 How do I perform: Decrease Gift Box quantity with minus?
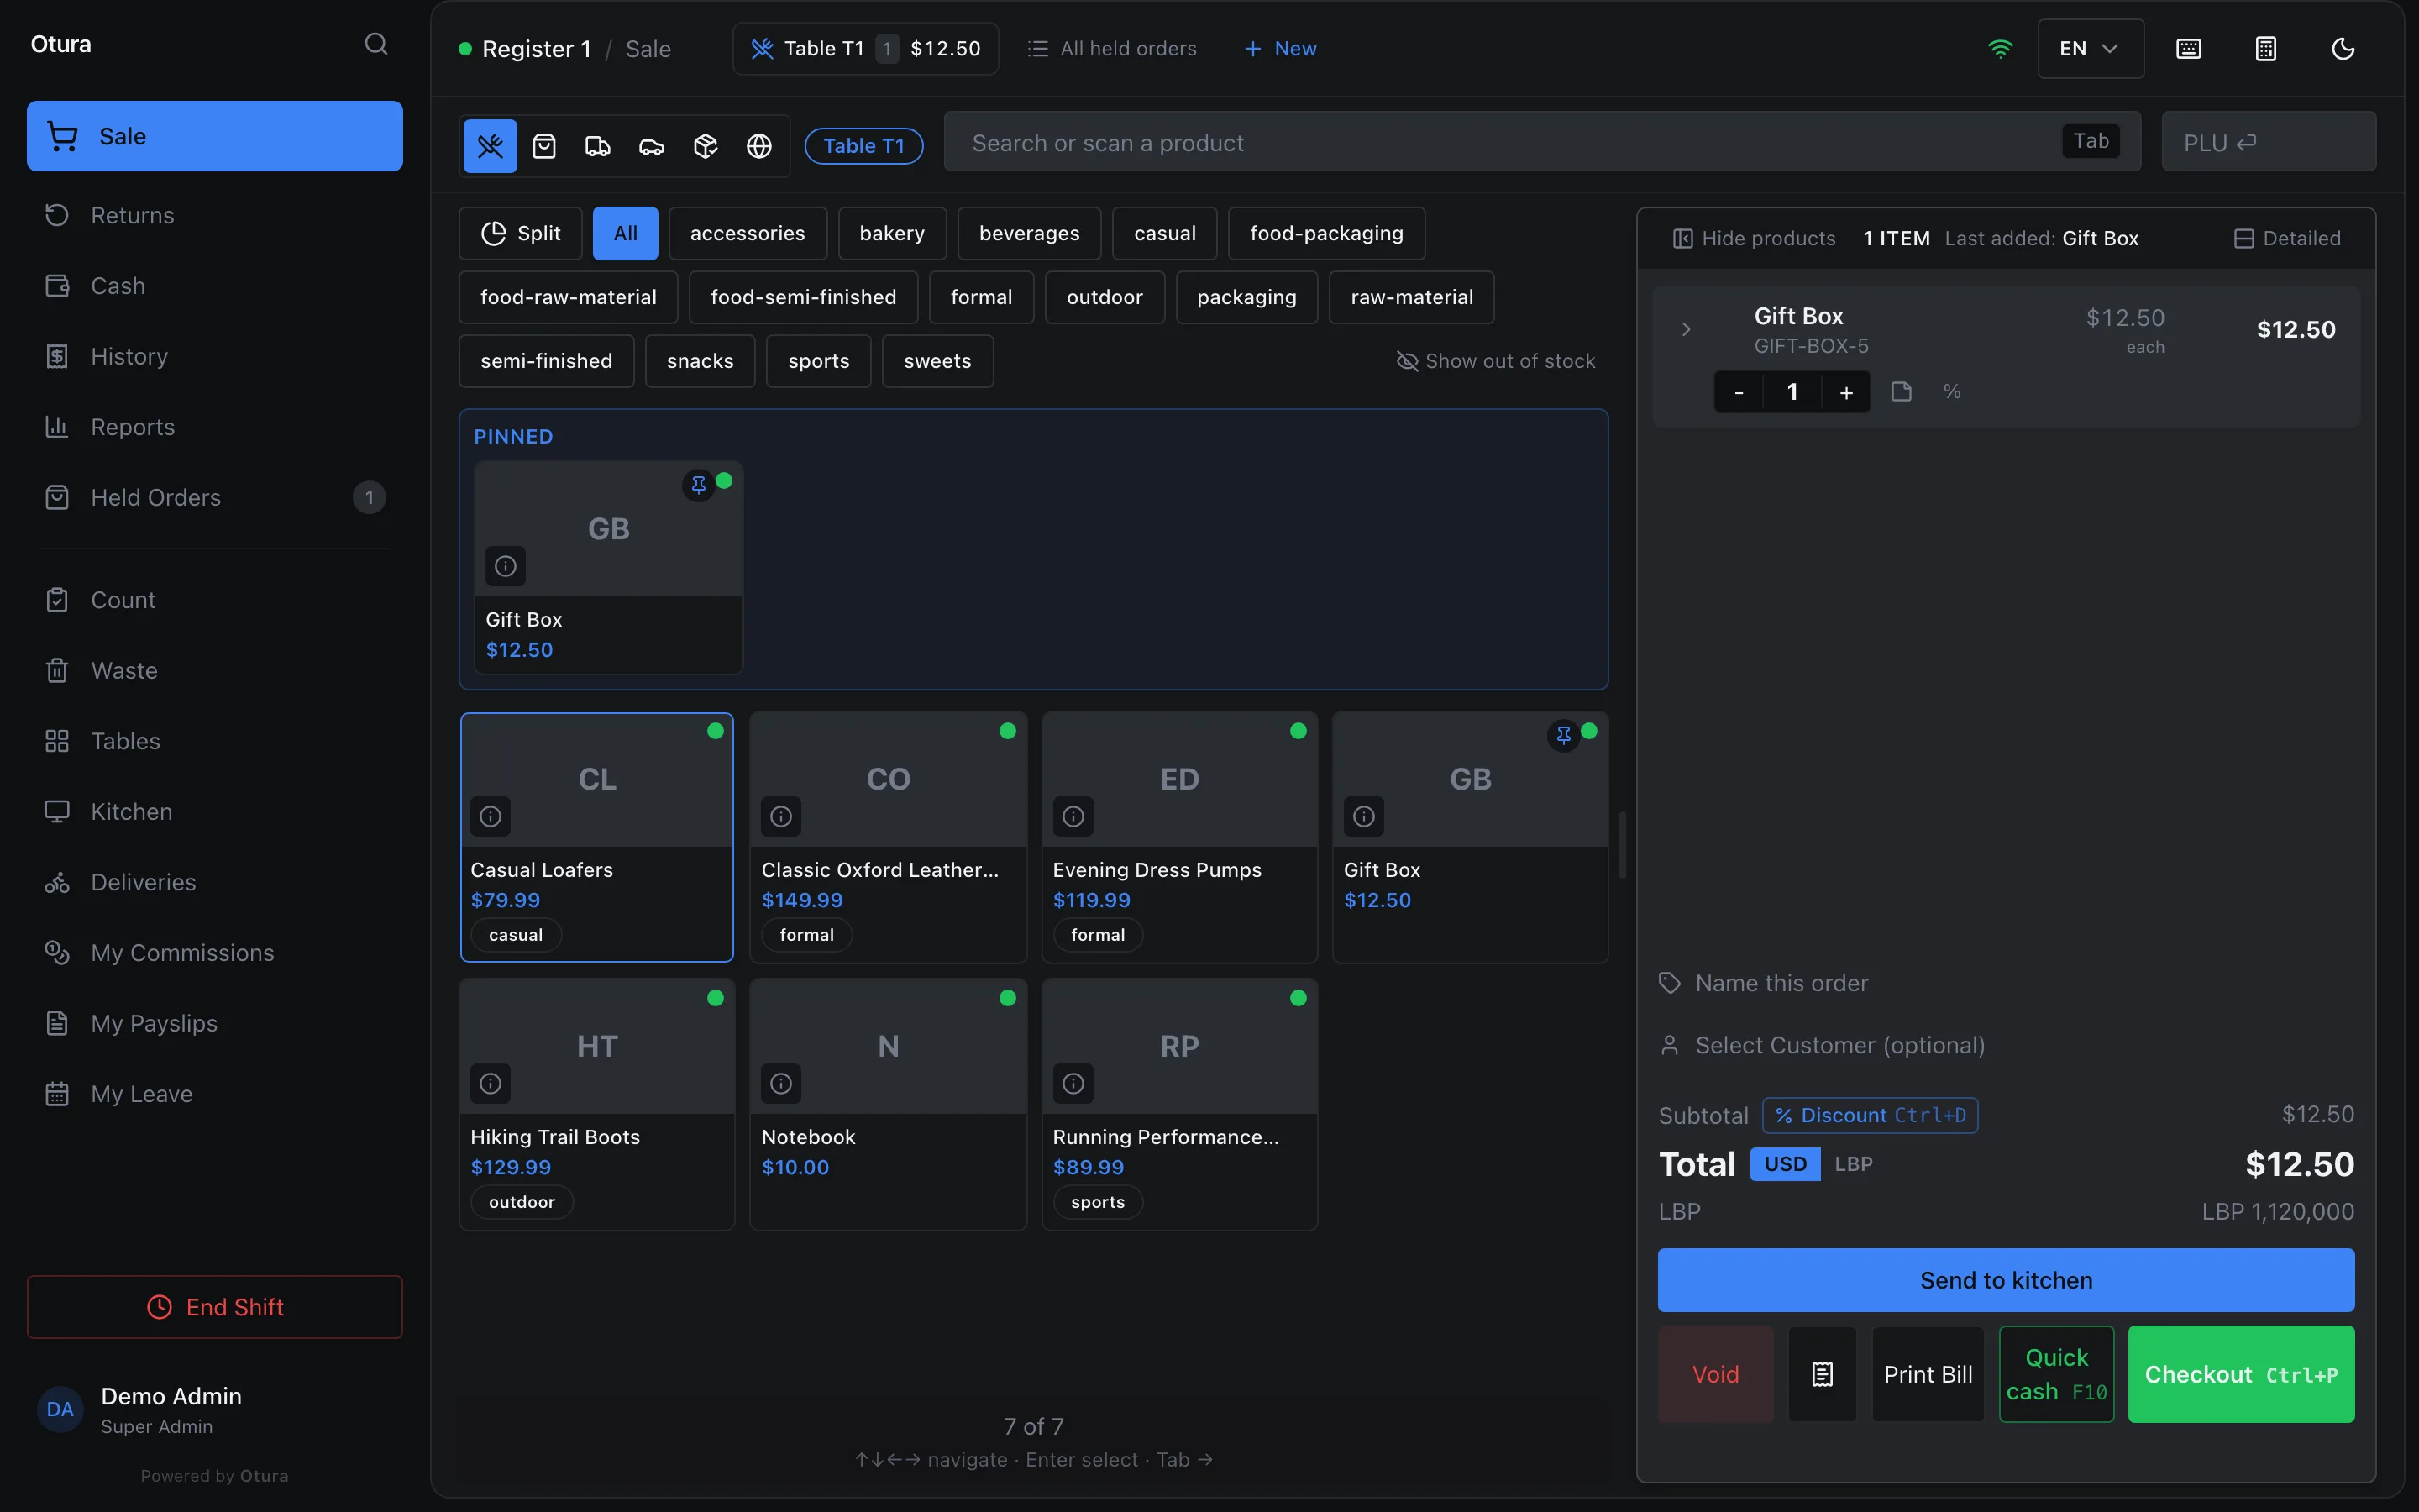pyautogui.click(x=1739, y=391)
